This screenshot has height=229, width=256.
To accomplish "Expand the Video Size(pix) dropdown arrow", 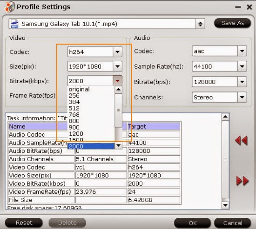I will pos(117,66).
